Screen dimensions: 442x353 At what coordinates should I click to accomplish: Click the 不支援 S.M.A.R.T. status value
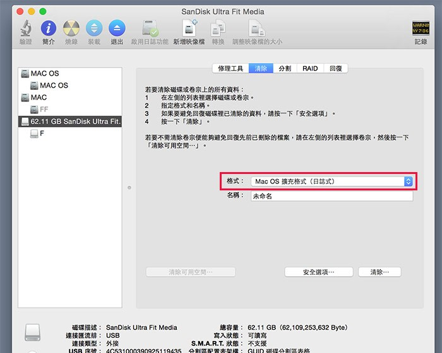click(257, 344)
